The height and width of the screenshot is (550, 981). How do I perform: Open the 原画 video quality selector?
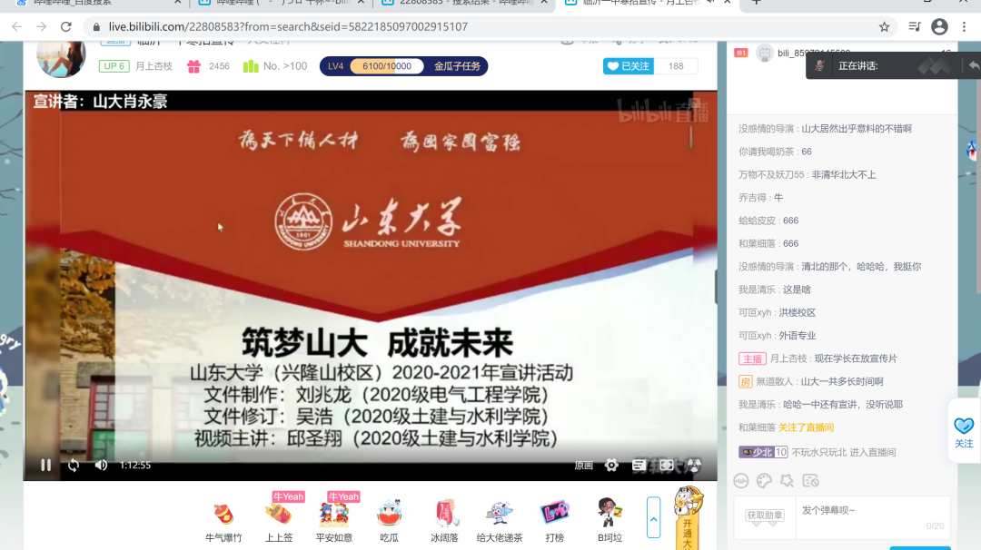[583, 466]
